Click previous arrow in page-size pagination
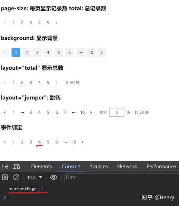The height and width of the screenshot is (206, 179). (5, 23)
